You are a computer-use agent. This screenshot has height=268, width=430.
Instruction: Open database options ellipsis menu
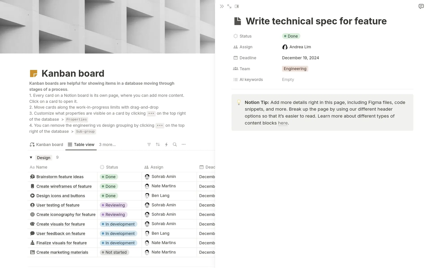(x=184, y=144)
